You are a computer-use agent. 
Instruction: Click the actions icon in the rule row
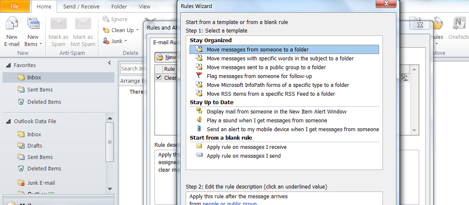404,77
